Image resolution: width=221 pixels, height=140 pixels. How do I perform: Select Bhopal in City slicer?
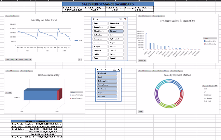click(x=116, y=27)
